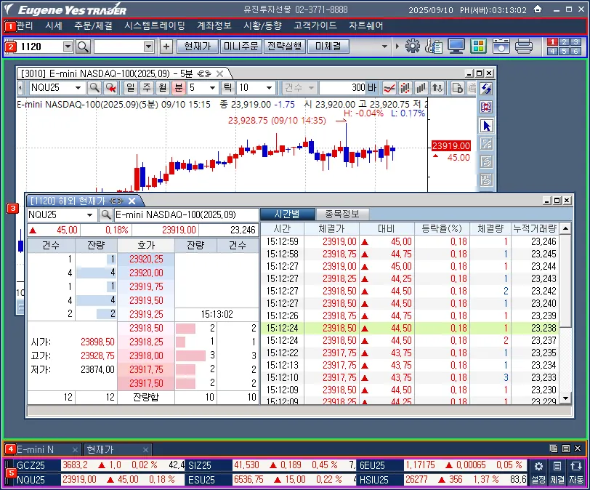The height and width of the screenshot is (490, 590).
Task: Open the 건수 dropdown in the chart toolbar
Action: tap(311, 88)
